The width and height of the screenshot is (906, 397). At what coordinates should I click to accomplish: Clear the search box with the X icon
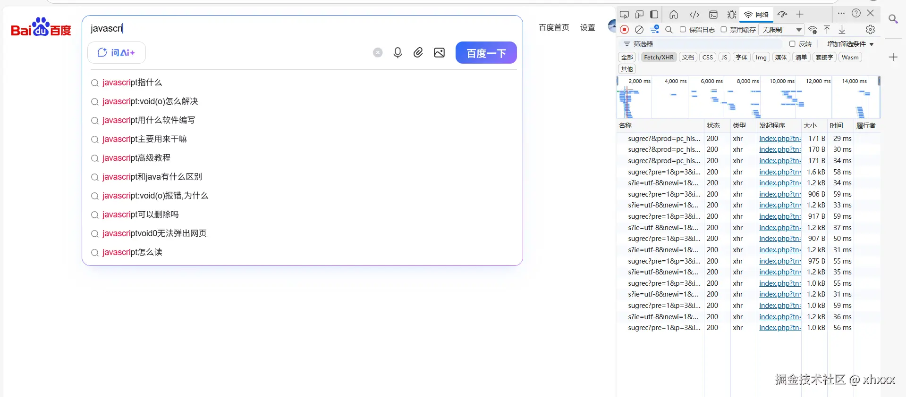coord(378,52)
